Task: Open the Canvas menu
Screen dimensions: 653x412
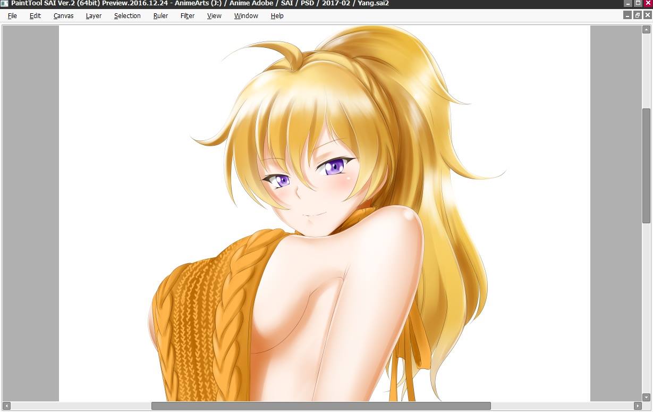Action: (x=63, y=16)
